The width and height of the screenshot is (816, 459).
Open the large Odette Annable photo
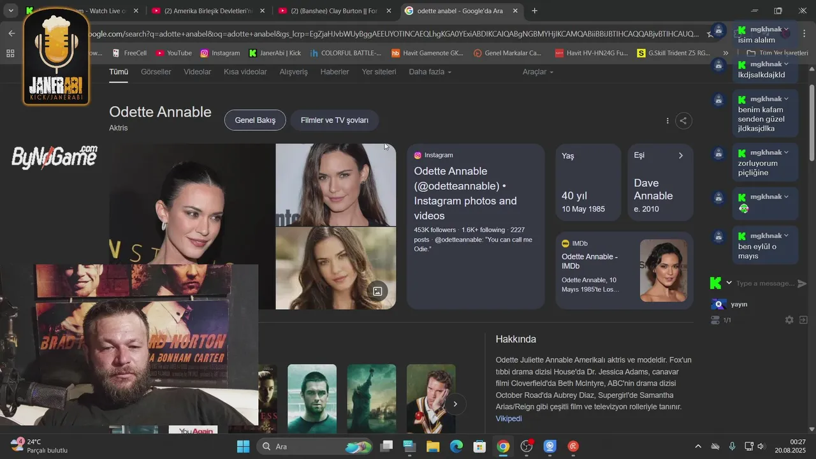coord(191,204)
